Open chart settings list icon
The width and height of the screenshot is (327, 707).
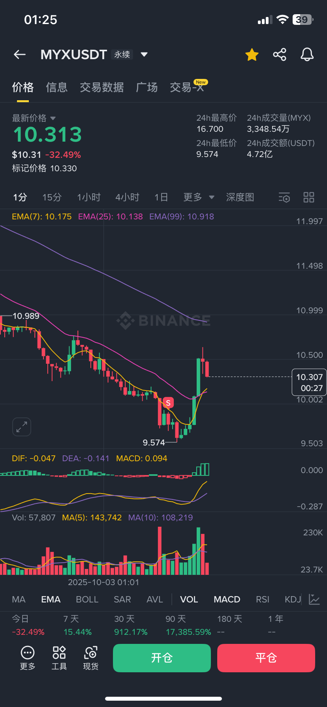click(x=284, y=197)
